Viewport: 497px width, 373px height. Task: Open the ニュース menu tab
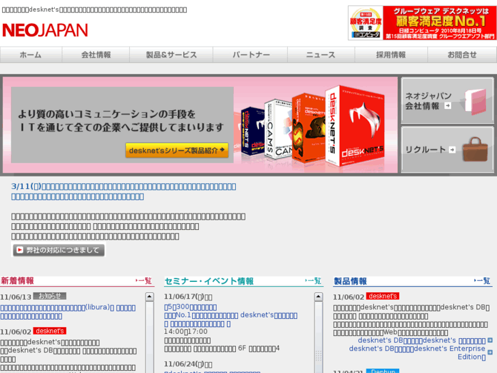point(321,55)
